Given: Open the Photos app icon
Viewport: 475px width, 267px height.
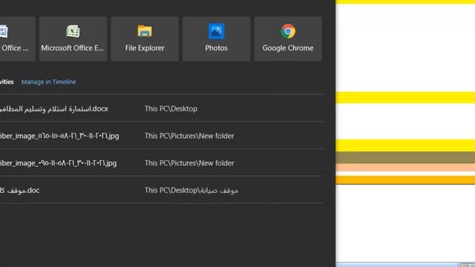Looking at the screenshot, I should click(x=216, y=31).
